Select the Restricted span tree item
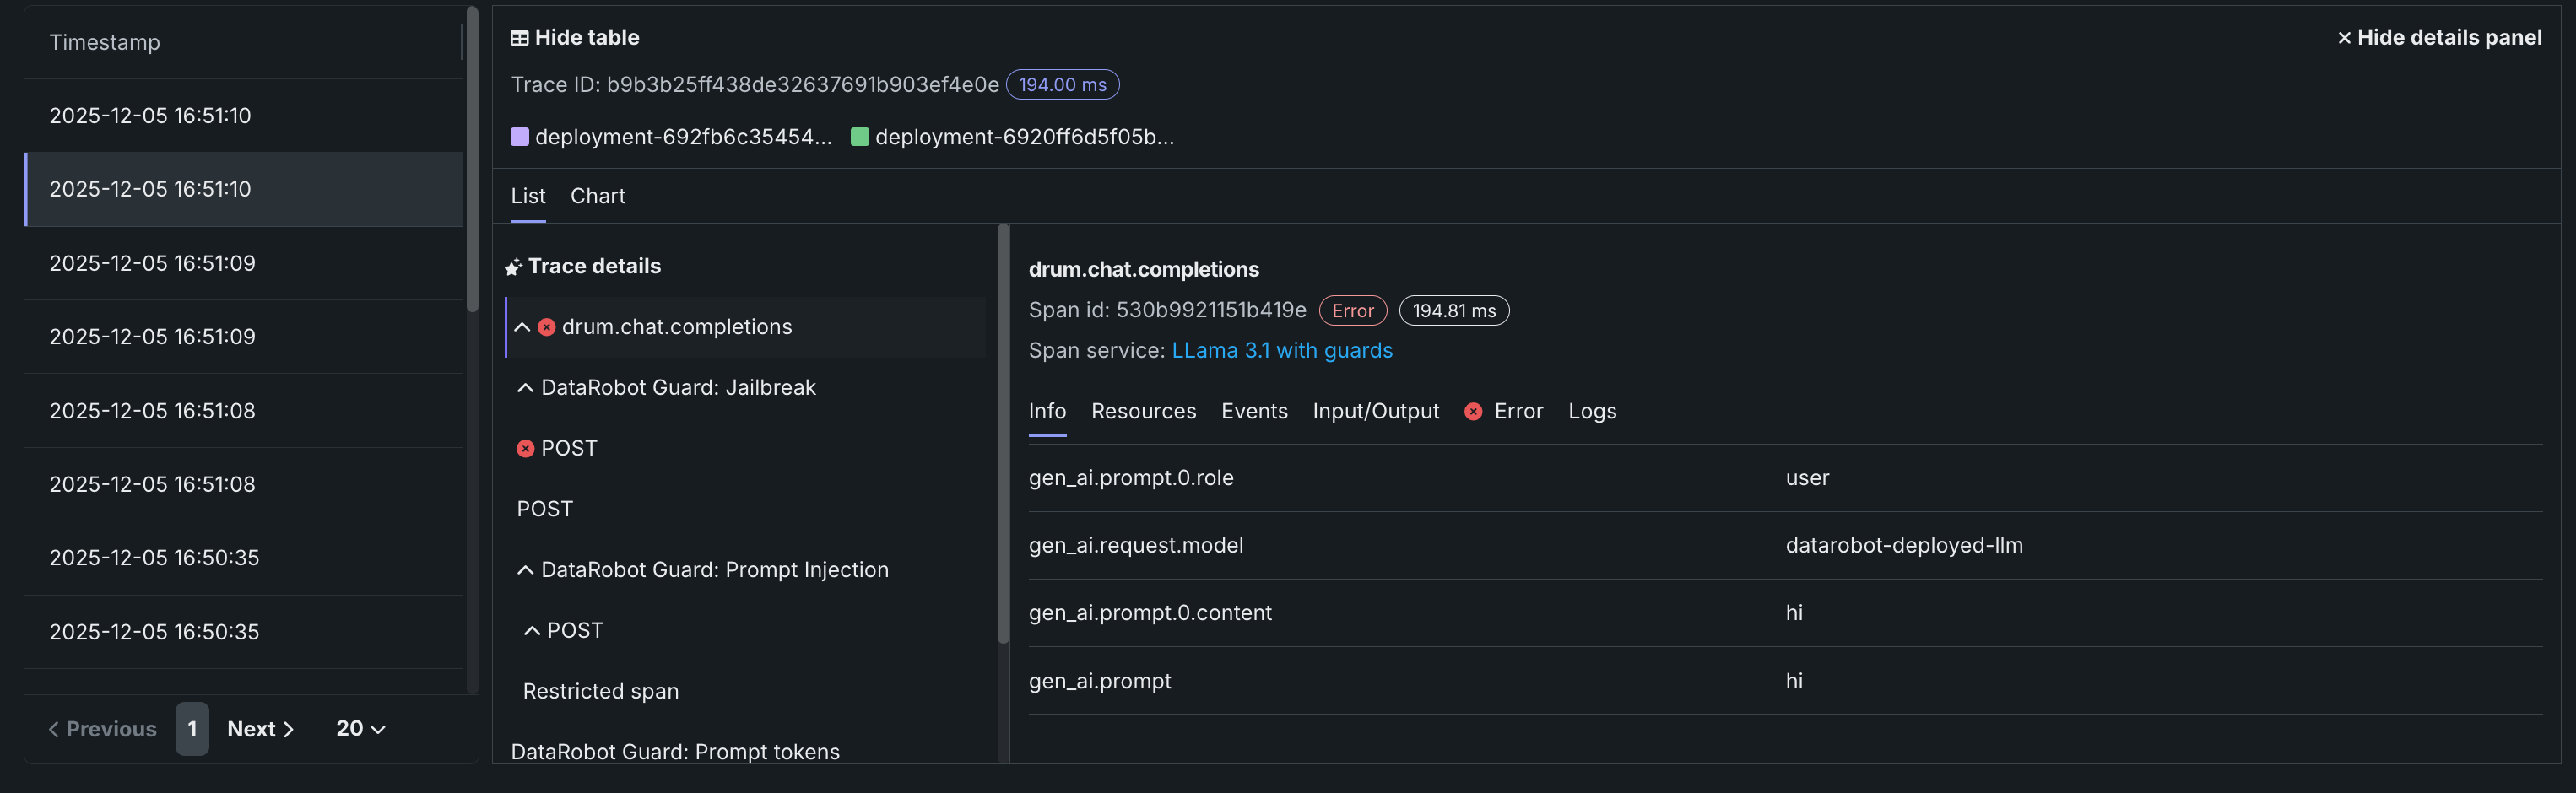The height and width of the screenshot is (793, 2576). pyautogui.click(x=600, y=691)
